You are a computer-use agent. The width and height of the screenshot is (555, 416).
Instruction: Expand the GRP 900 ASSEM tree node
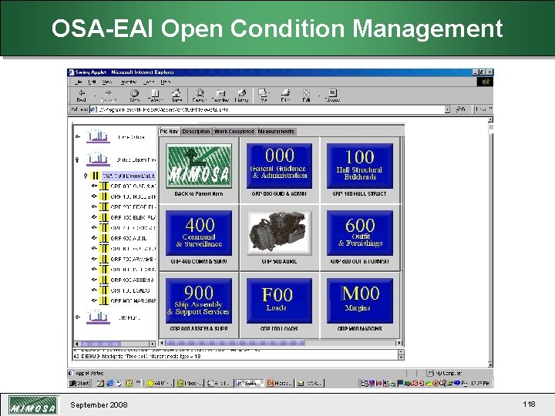pos(94,280)
